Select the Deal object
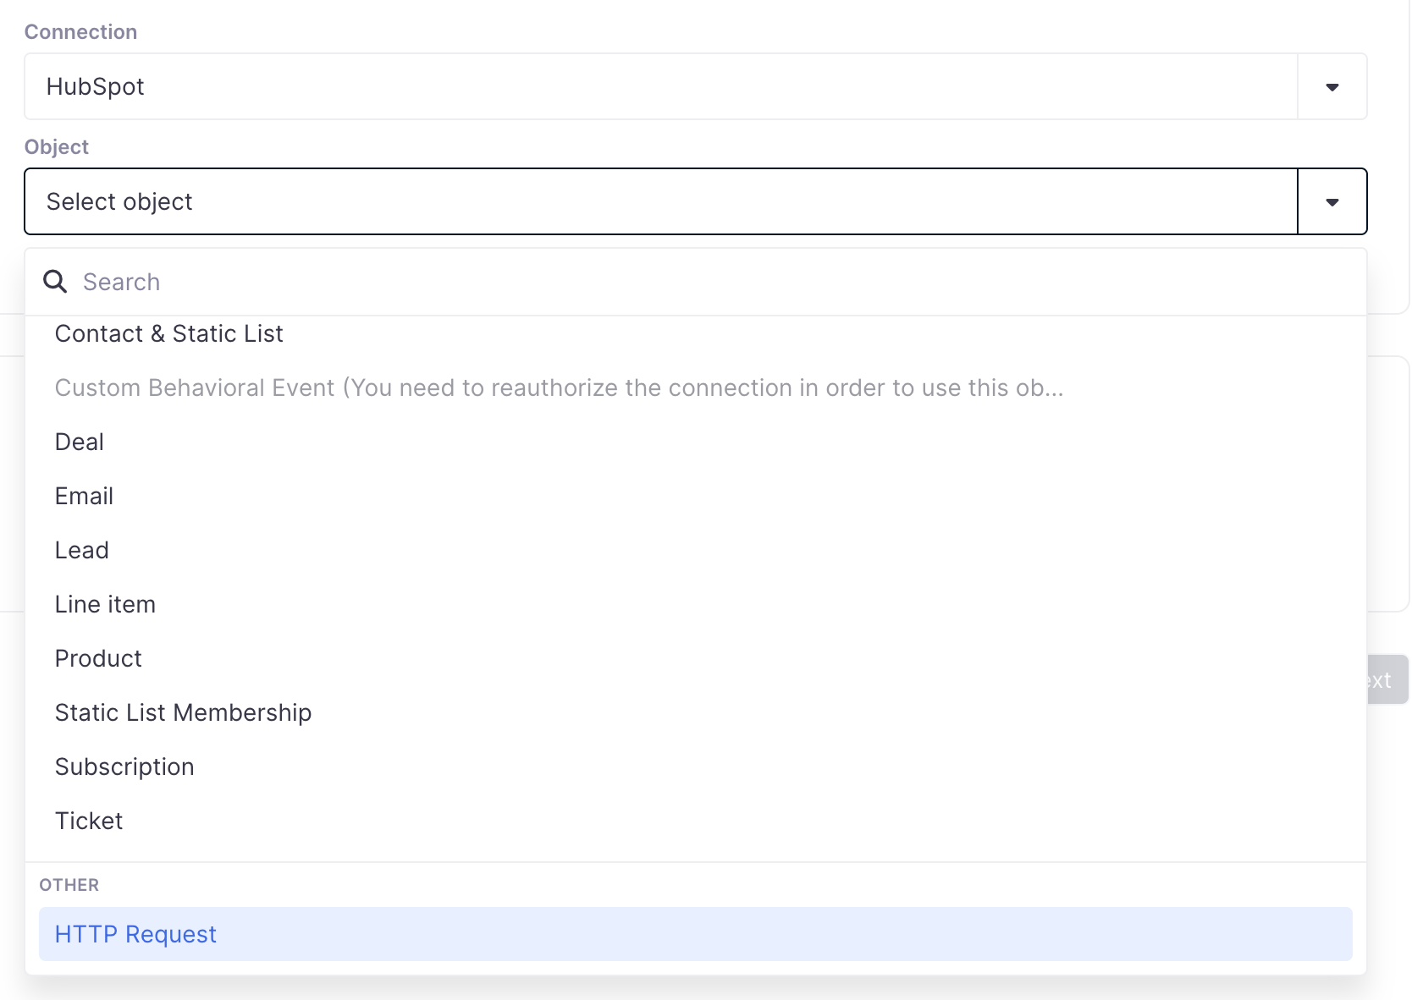Image resolution: width=1412 pixels, height=1000 pixels. point(80,442)
